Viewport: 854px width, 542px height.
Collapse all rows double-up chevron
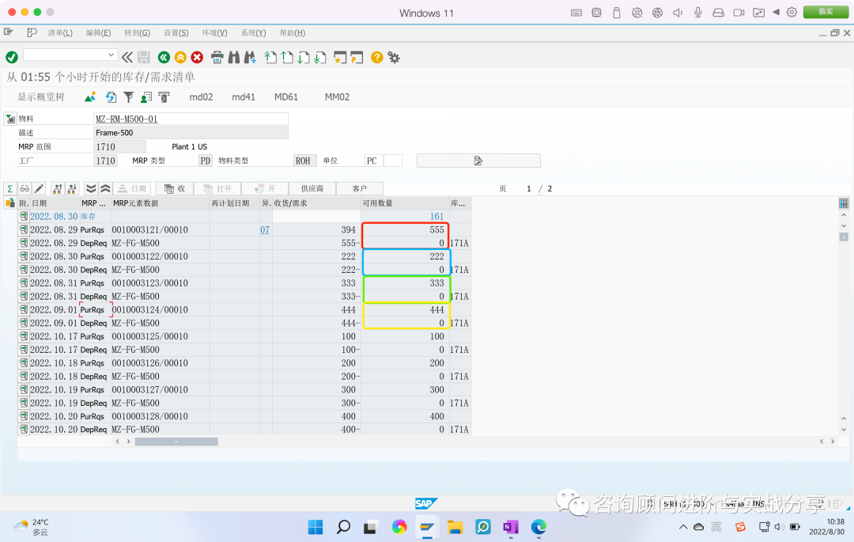[106, 188]
